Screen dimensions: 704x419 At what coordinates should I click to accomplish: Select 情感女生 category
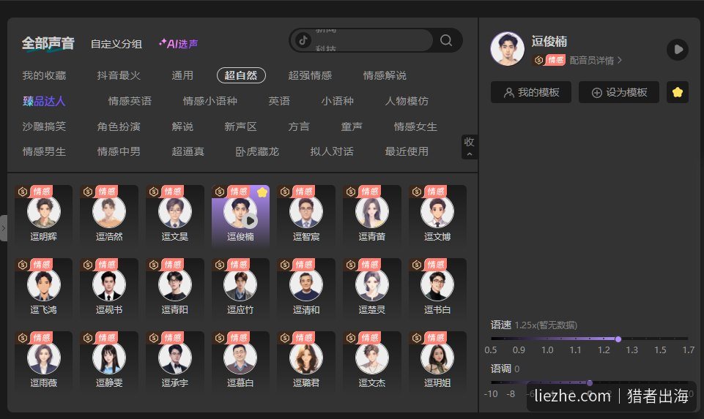pos(415,127)
